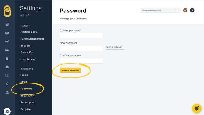The image size is (204, 115).
Task: Open the chart reports icon
Action: pos(7,75)
